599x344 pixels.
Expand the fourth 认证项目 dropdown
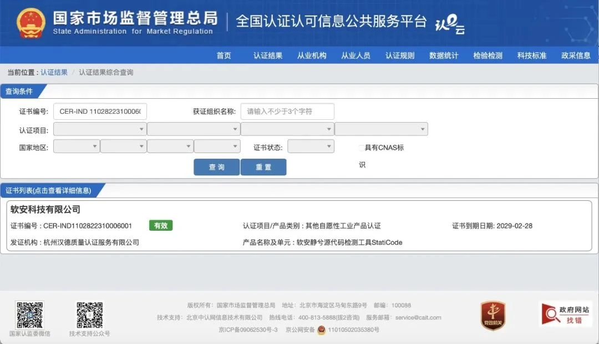coord(381,129)
